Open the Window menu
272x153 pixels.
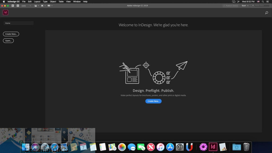(x=77, y=2)
